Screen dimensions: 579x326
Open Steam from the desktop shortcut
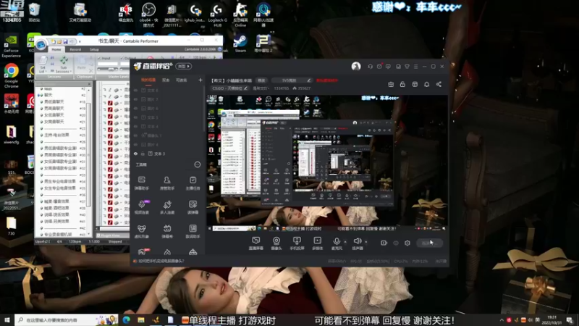241,40
